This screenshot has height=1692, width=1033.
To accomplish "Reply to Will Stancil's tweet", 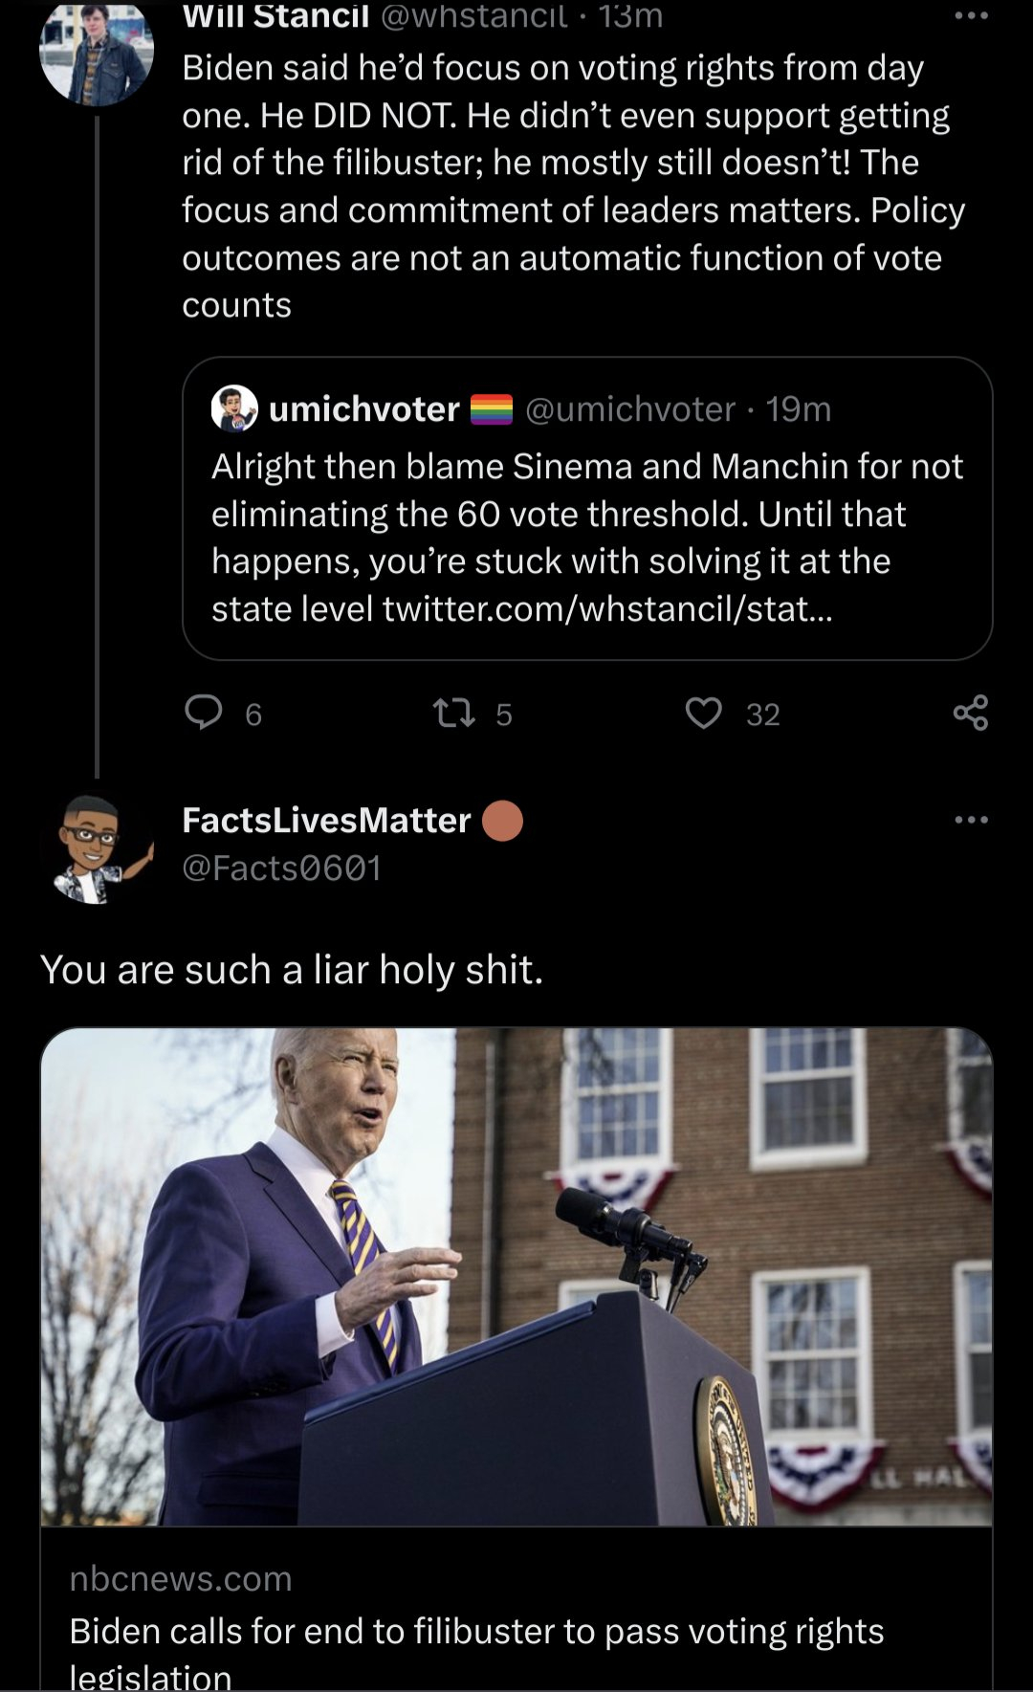I will (204, 713).
